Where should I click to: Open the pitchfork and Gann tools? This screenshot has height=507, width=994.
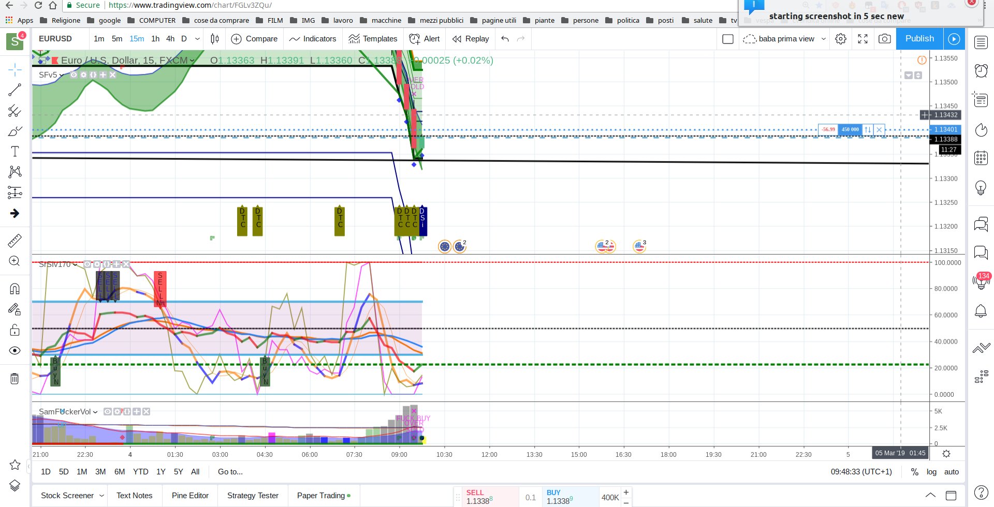[x=15, y=111]
